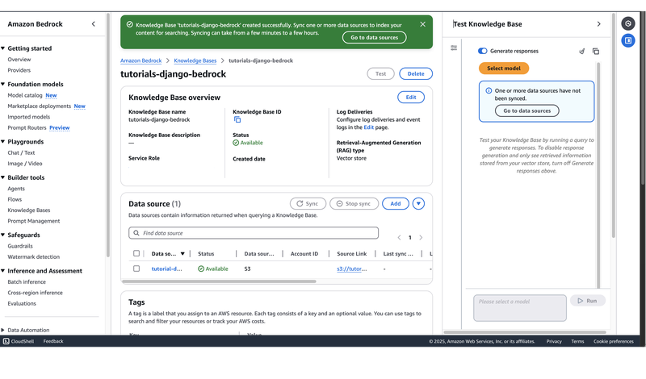Go to the previous data source page

coord(399,237)
